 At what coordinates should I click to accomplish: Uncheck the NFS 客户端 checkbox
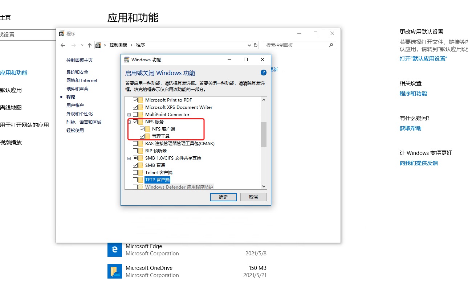tap(142, 129)
